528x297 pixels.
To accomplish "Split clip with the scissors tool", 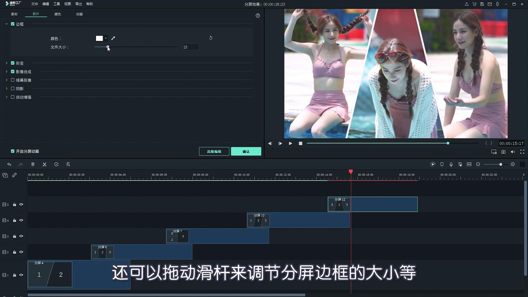I will click(x=45, y=164).
